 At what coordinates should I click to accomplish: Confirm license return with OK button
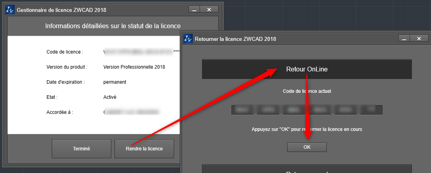click(x=307, y=147)
